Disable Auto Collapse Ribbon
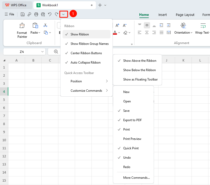The image size is (210, 185). 87,63
